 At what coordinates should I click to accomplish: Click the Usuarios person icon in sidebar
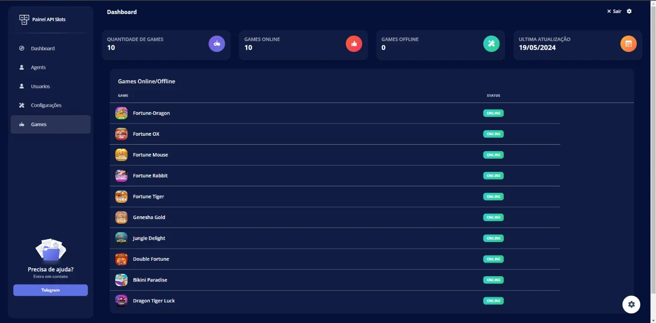pyautogui.click(x=22, y=86)
